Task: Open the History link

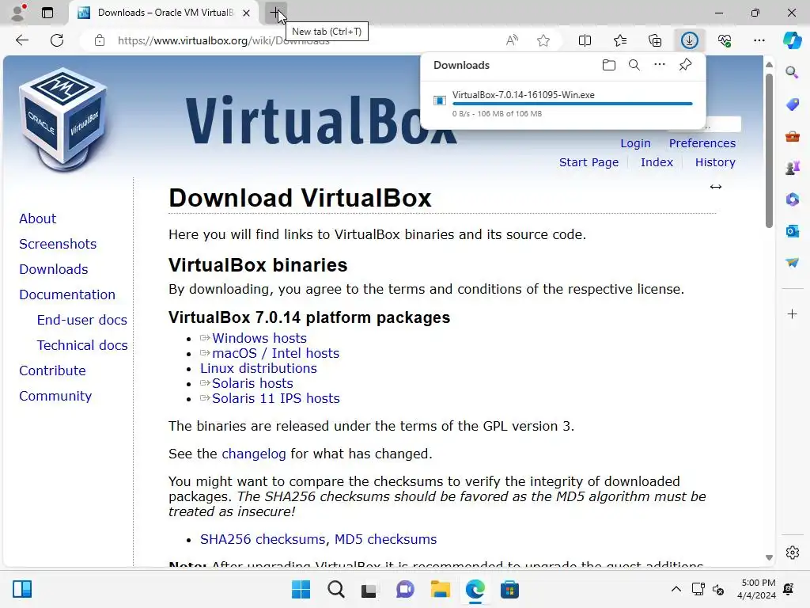Action: [715, 162]
